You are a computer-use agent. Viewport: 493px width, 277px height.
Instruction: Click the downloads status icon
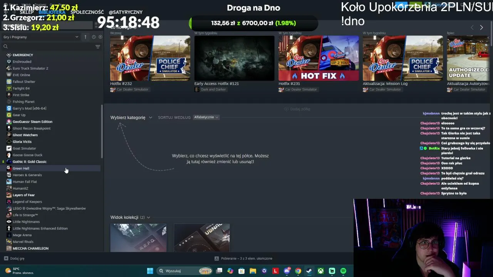[216, 259]
